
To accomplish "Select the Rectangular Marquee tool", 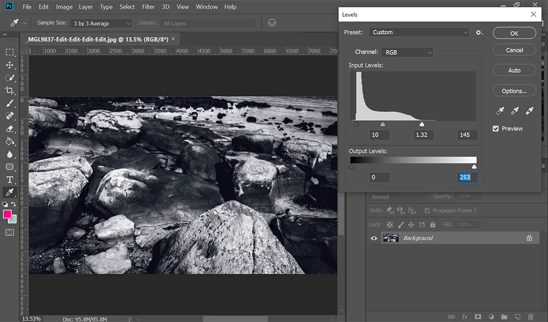I will (x=9, y=52).
